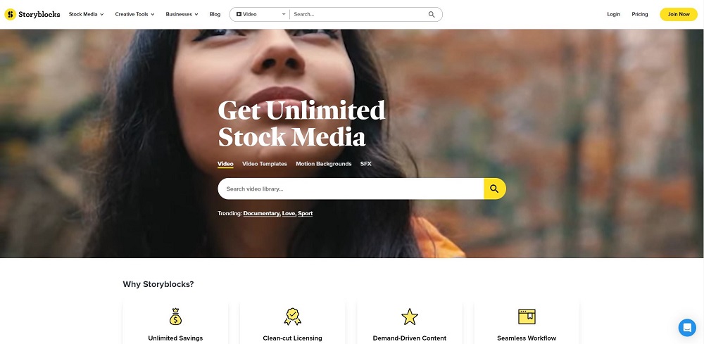Click the Storyblocks logo icon

click(x=11, y=14)
